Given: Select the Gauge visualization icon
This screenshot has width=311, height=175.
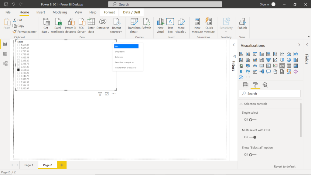Looking at the screenshot, I should point(255,66).
